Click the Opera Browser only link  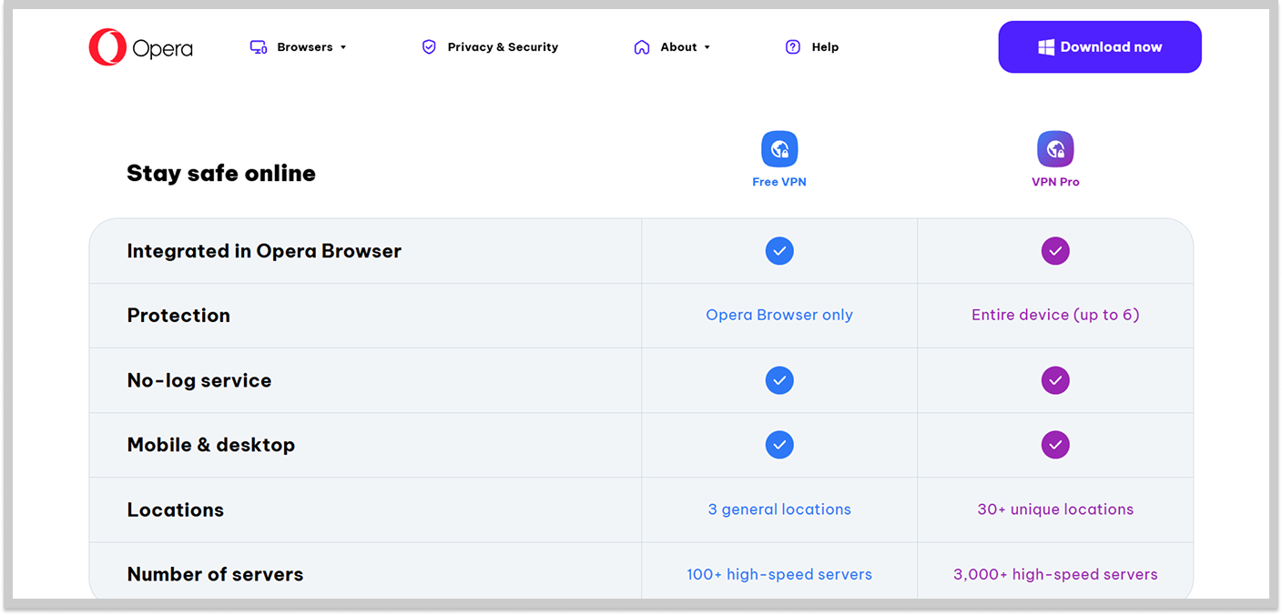tap(779, 314)
